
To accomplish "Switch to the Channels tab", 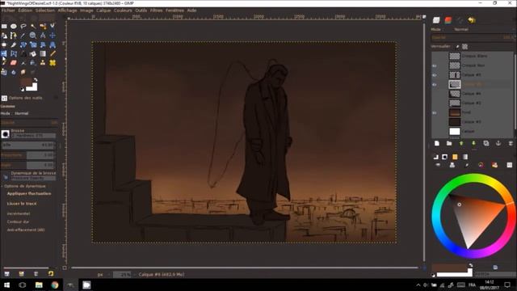I will point(448,20).
